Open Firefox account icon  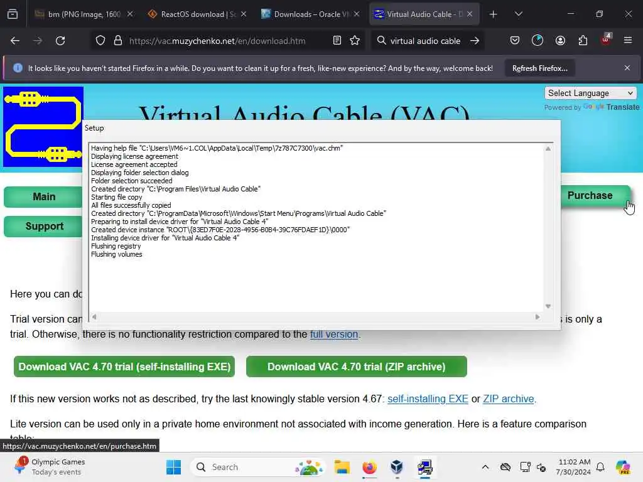560,41
